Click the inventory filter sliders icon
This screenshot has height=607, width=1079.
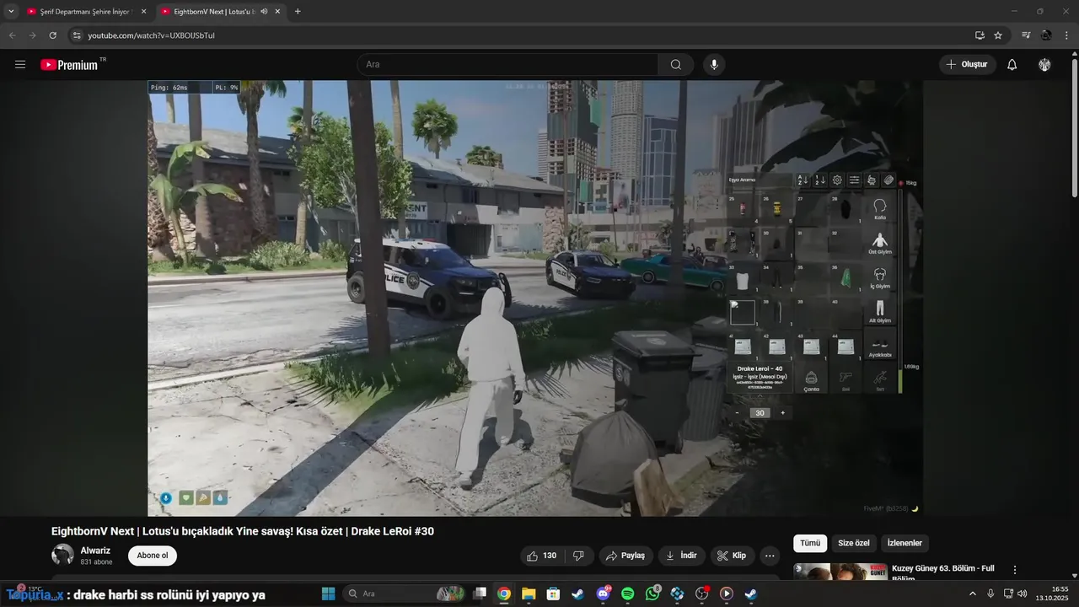point(854,180)
